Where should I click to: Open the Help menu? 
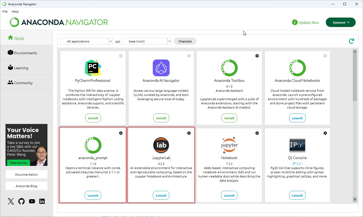pos(15,12)
